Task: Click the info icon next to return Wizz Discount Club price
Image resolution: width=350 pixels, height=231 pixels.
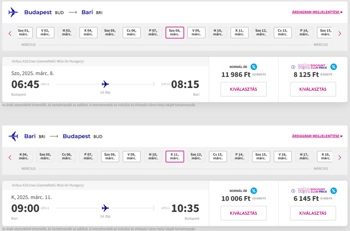Action: click(x=293, y=191)
